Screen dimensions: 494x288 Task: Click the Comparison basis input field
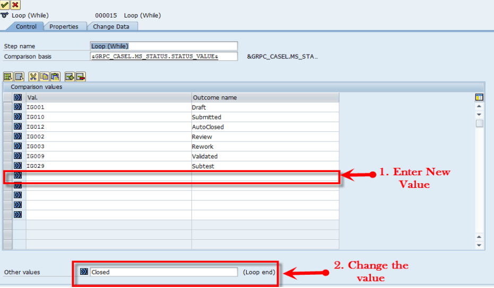coord(164,56)
